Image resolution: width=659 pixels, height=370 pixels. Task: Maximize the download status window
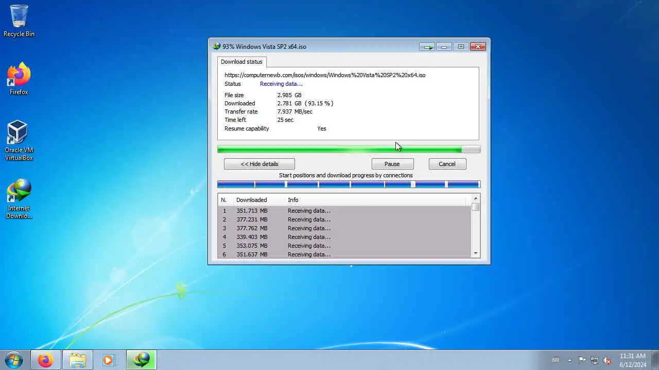point(461,47)
